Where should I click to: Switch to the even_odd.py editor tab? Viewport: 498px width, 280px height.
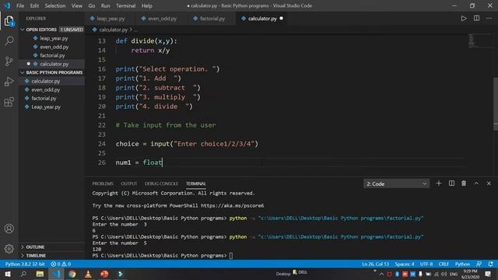click(161, 19)
